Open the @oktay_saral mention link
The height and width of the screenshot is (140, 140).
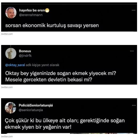[x=15, y=65]
